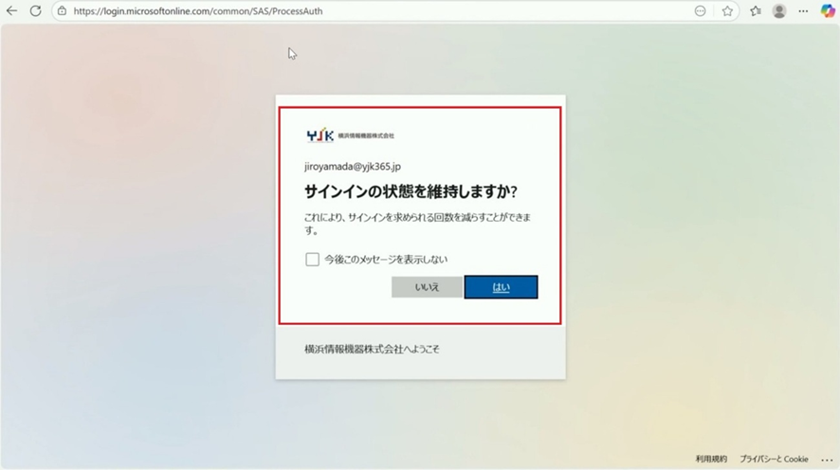The height and width of the screenshot is (470, 840).
Task: Open the browser profile avatar
Action: pos(779,11)
